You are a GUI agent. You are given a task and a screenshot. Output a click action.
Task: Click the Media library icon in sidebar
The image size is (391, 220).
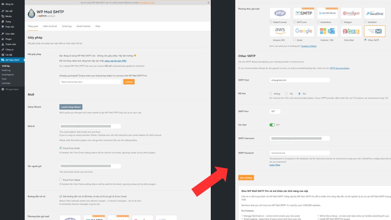click(3, 16)
